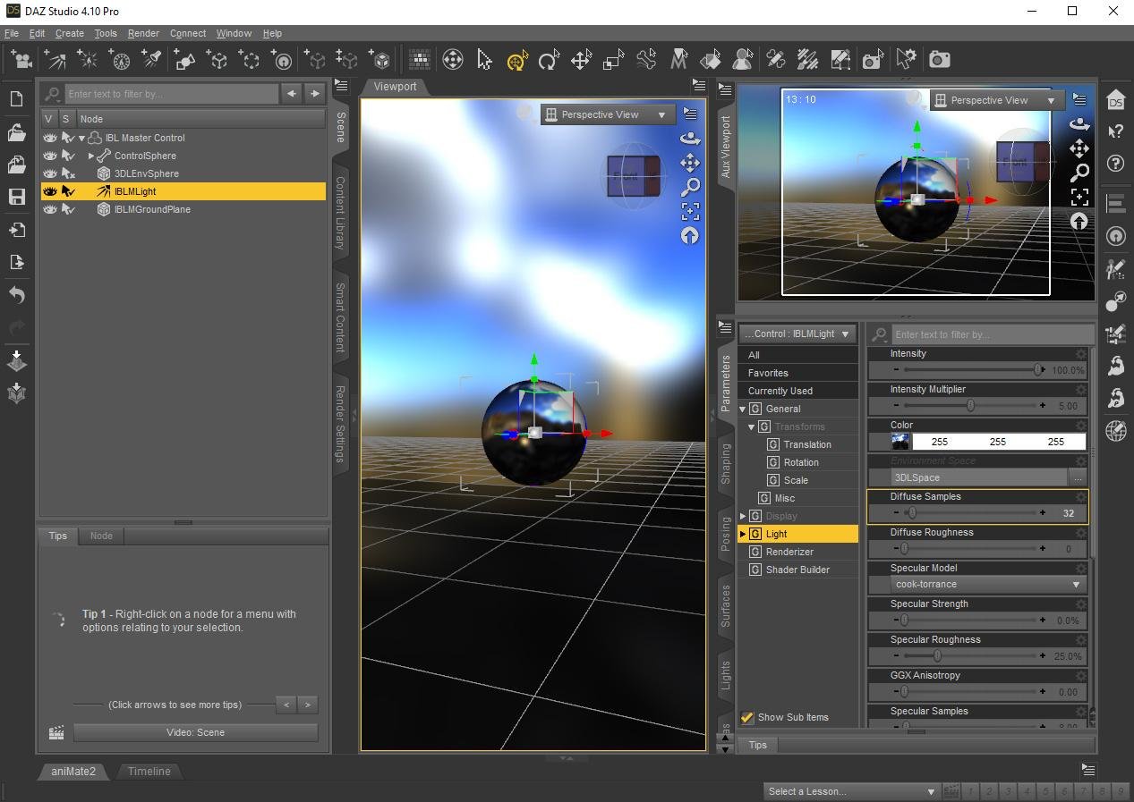Viewport: 1134px width, 802px height.
Task: Create a new camera from the toolbar
Action: click(23, 60)
